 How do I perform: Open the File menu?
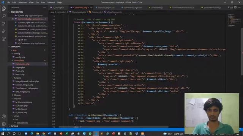[x=8, y=3]
